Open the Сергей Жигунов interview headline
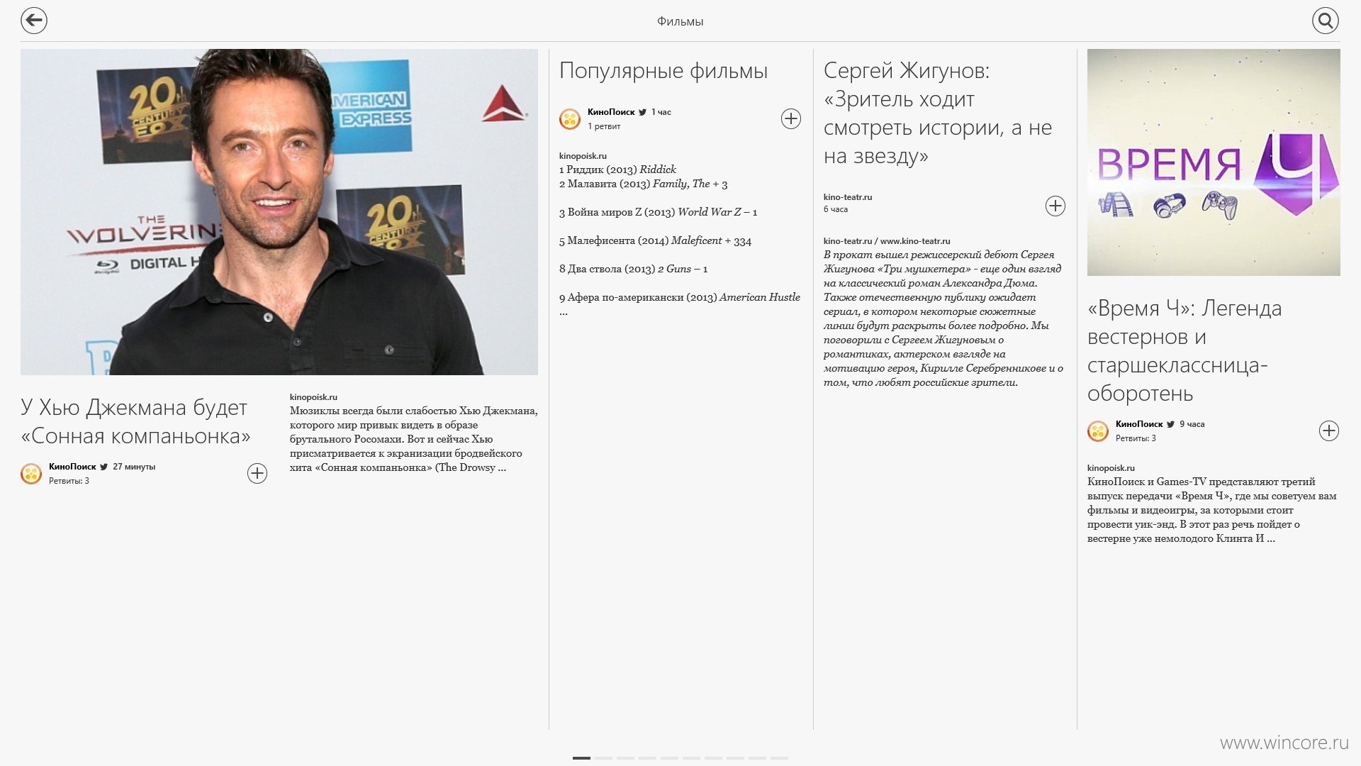 (x=938, y=113)
